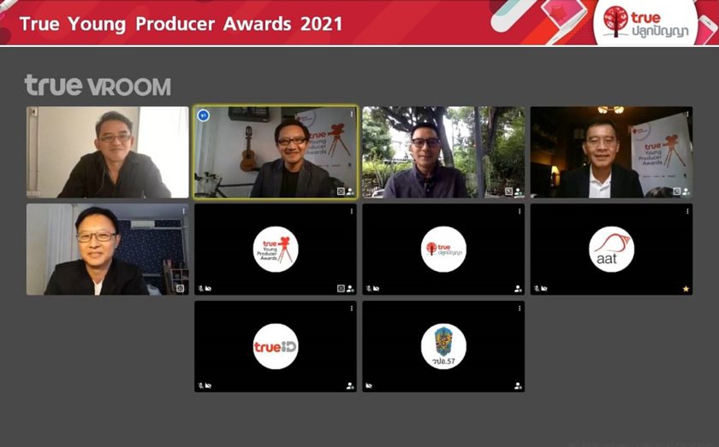Click the person icon on the วปอ.57 tile
This screenshot has width=719, height=447.
click(x=518, y=385)
